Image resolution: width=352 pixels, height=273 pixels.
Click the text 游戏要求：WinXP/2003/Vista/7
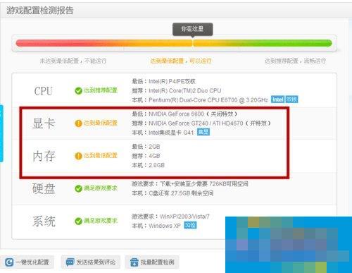click(170, 217)
